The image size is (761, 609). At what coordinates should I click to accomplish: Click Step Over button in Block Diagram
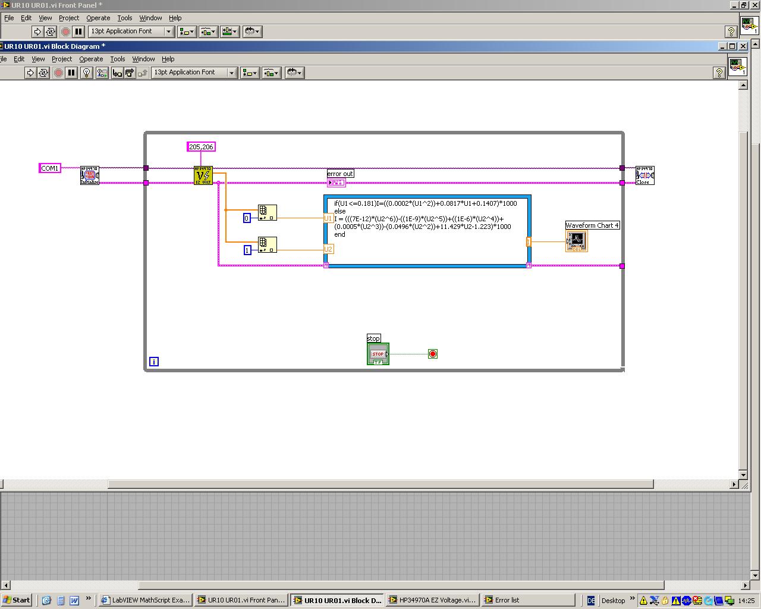tap(130, 73)
